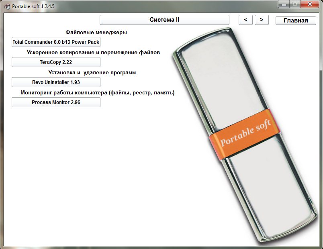
Task: Open Revo Uninstaller 1.93
Action: pos(56,82)
